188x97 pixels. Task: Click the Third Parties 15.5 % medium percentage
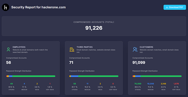click(87, 87)
